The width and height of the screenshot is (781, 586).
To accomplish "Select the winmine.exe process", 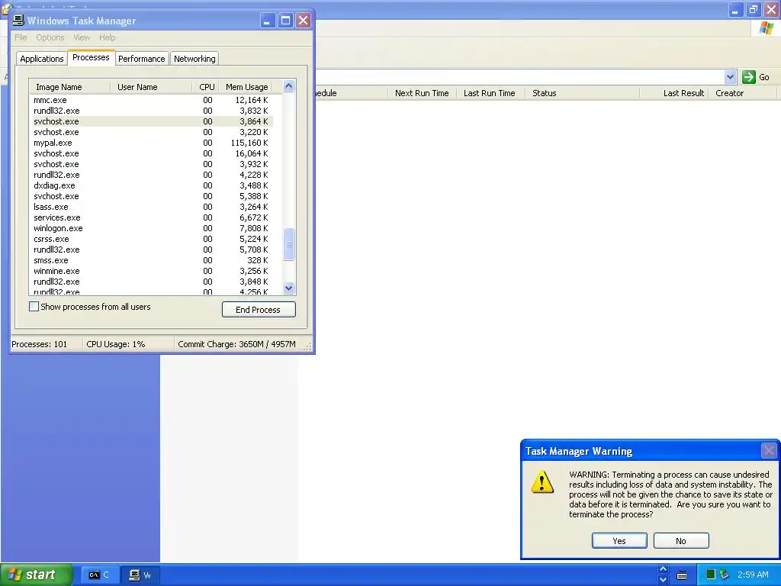I will pos(151,271).
